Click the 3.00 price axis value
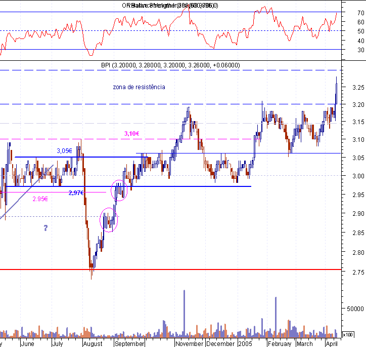The image size is (366, 347). [x=358, y=176]
